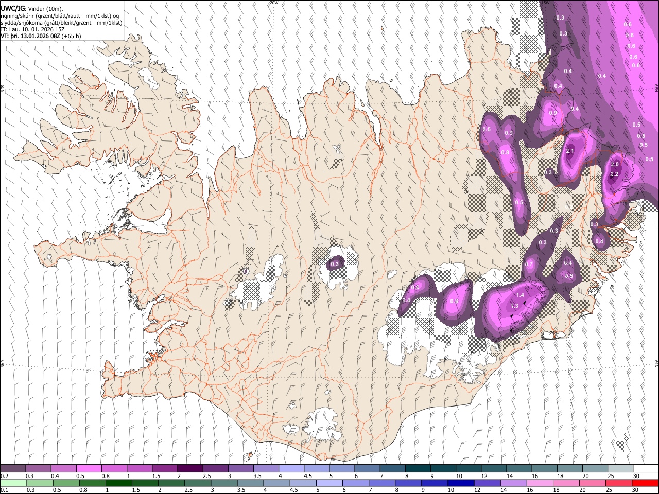The height and width of the screenshot is (494, 659).
Task: Select the rain scale swatch between 3.5 and 4
Action: coord(250,483)
